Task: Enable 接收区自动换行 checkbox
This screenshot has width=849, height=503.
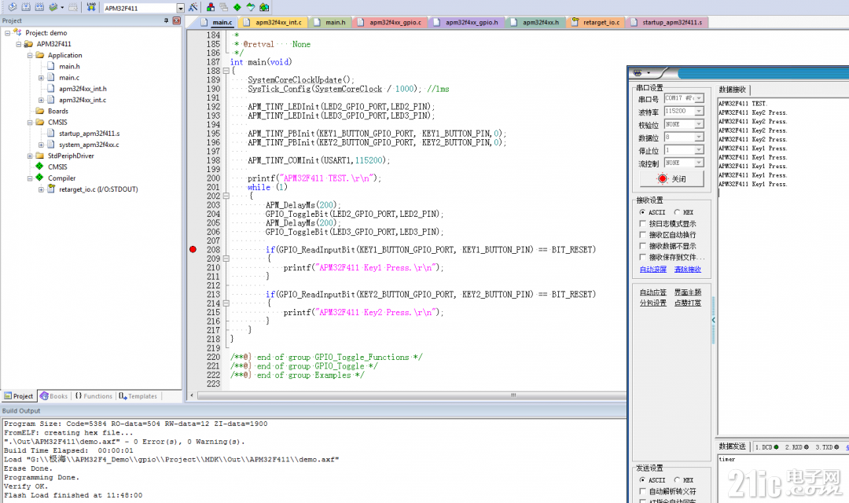Action: 643,234
